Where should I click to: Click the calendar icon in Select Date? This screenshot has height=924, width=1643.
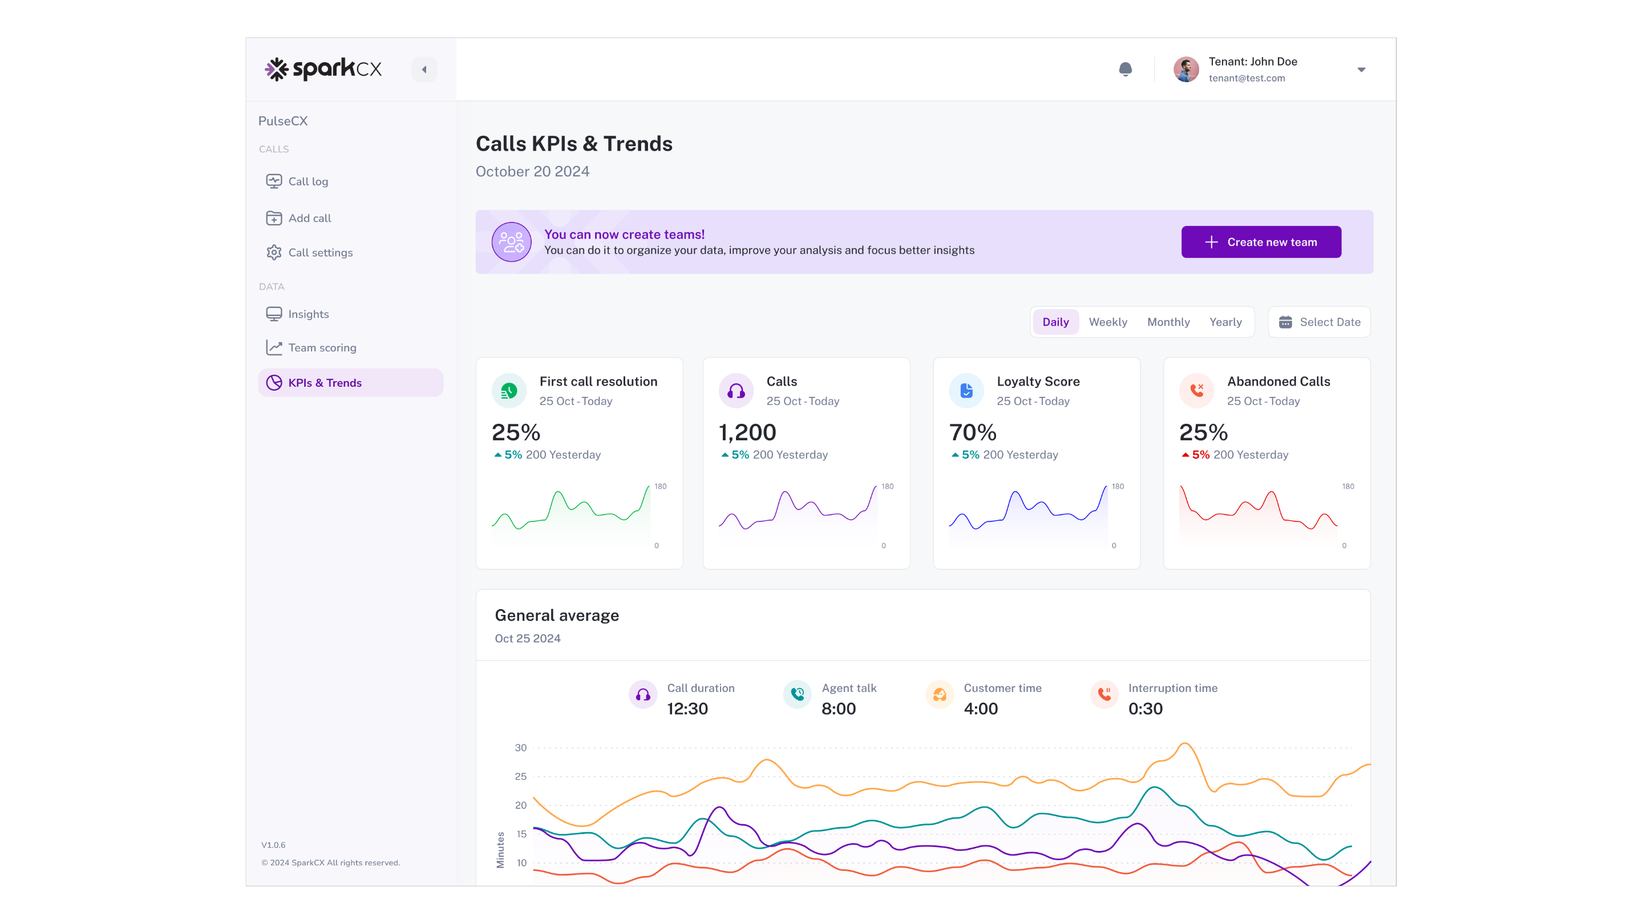[1285, 322]
